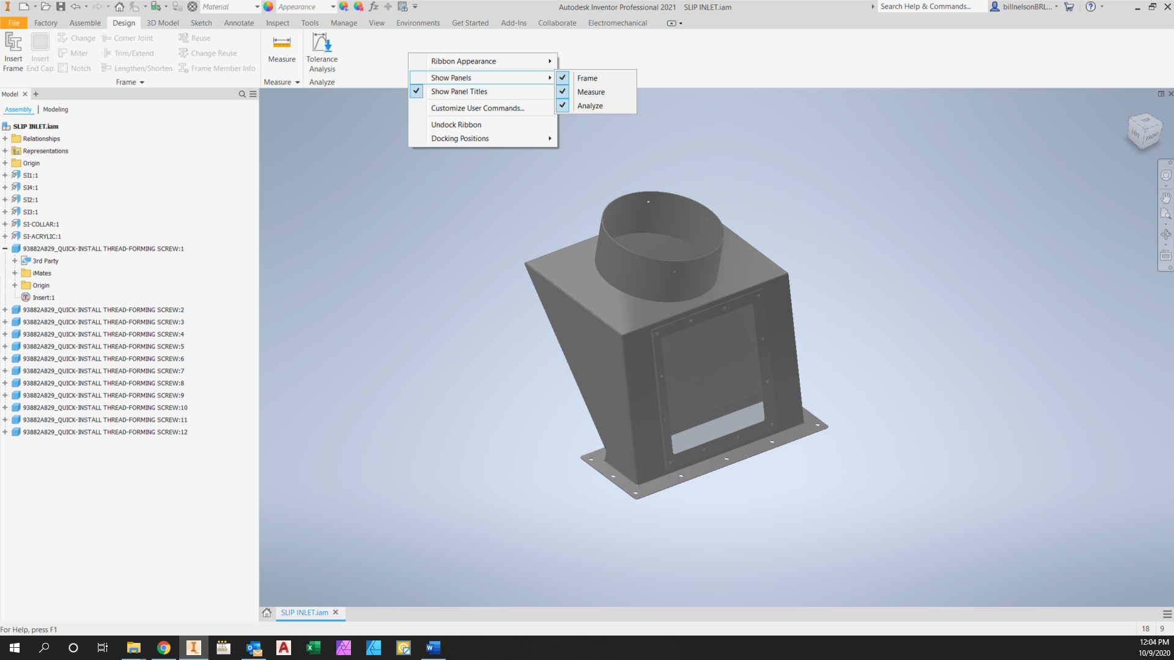Toggle the Measure panel checkbox

pyautogui.click(x=563, y=92)
